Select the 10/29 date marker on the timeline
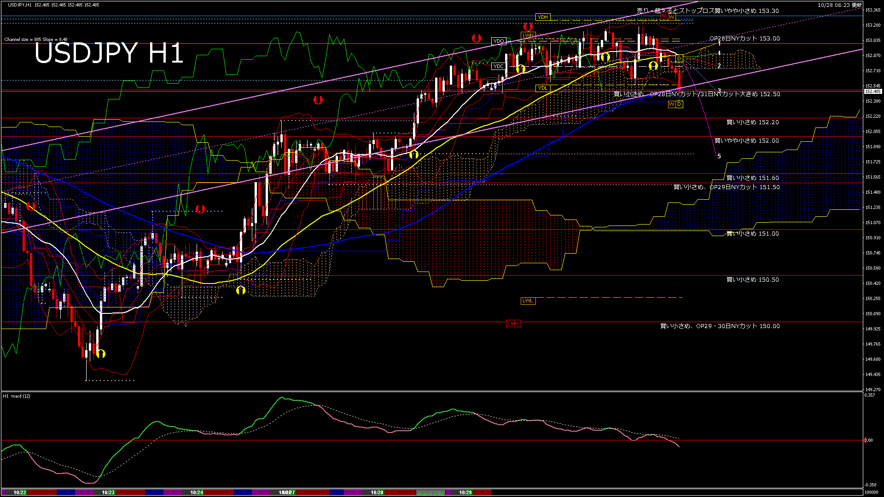The image size is (884, 497). pyautogui.click(x=465, y=492)
